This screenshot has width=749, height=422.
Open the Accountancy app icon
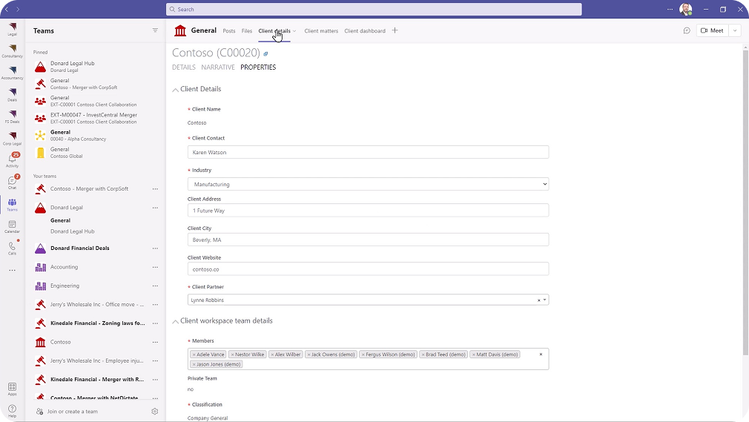pyautogui.click(x=12, y=73)
